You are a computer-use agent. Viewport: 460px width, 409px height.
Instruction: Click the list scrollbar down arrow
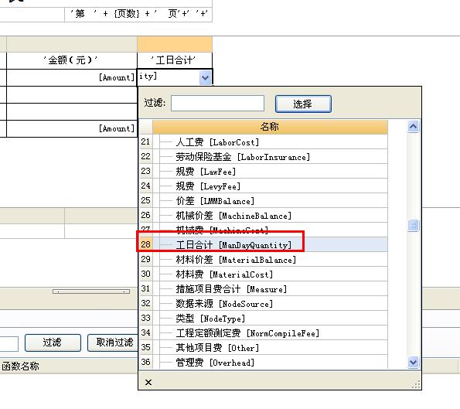[413, 362]
